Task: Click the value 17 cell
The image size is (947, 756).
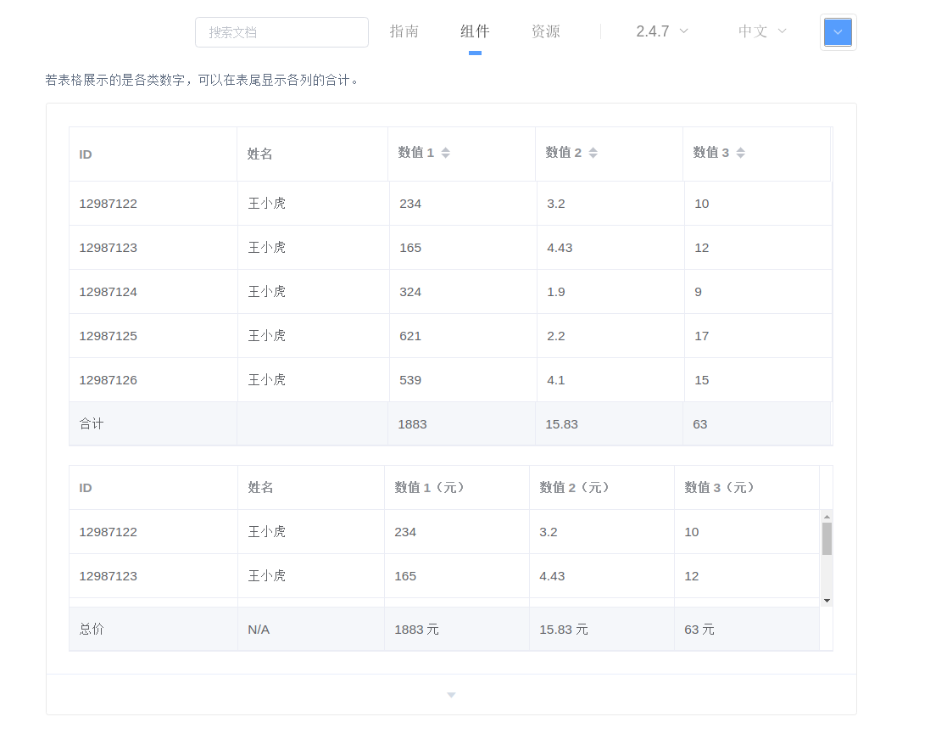Action: pyautogui.click(x=758, y=336)
